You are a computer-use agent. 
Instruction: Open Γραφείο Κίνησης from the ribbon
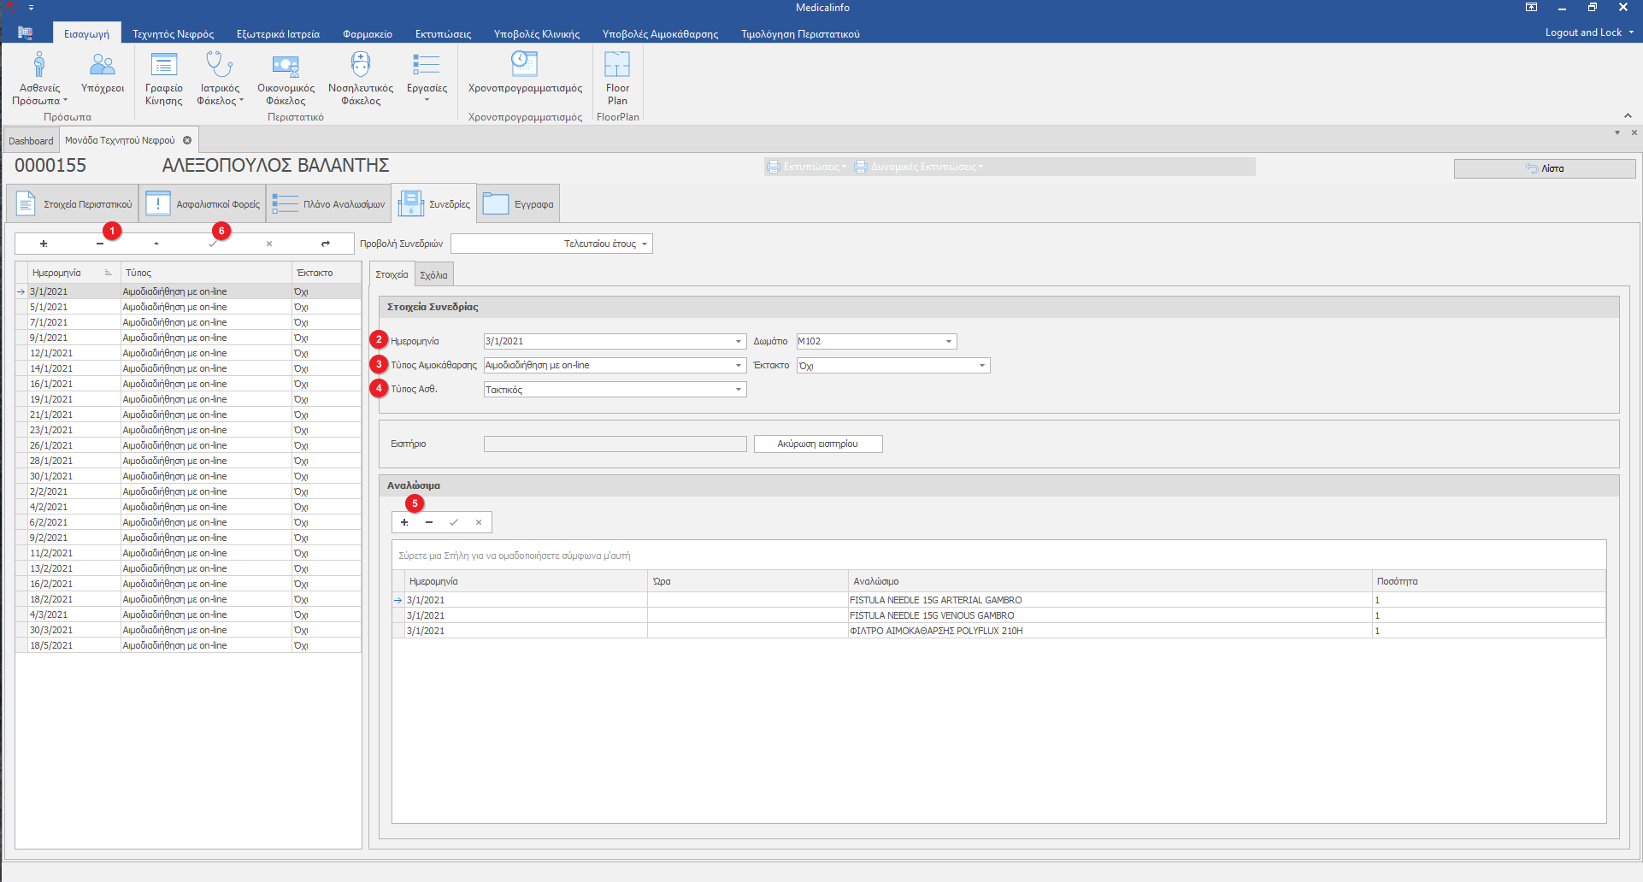point(163,77)
